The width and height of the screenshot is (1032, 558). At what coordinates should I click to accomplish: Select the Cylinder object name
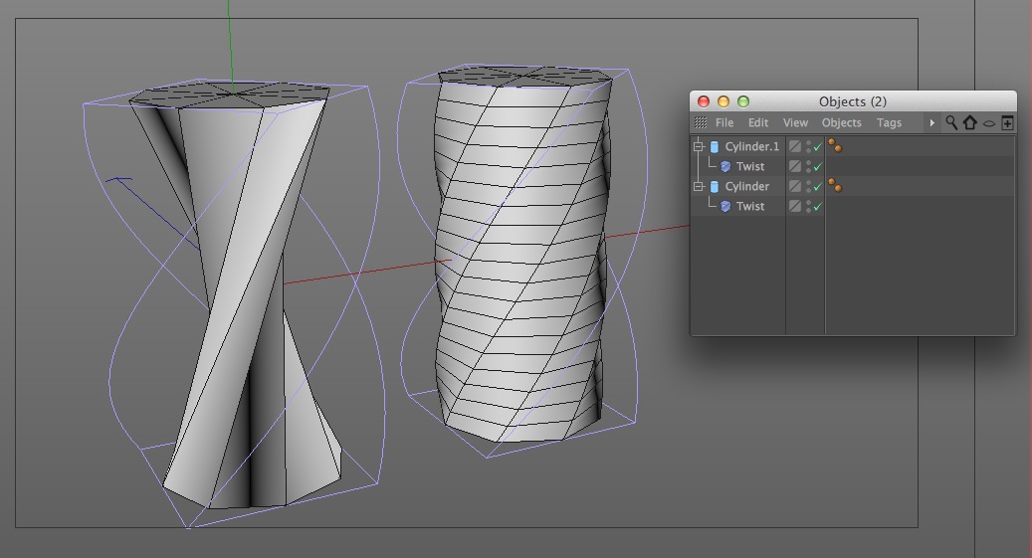(747, 187)
